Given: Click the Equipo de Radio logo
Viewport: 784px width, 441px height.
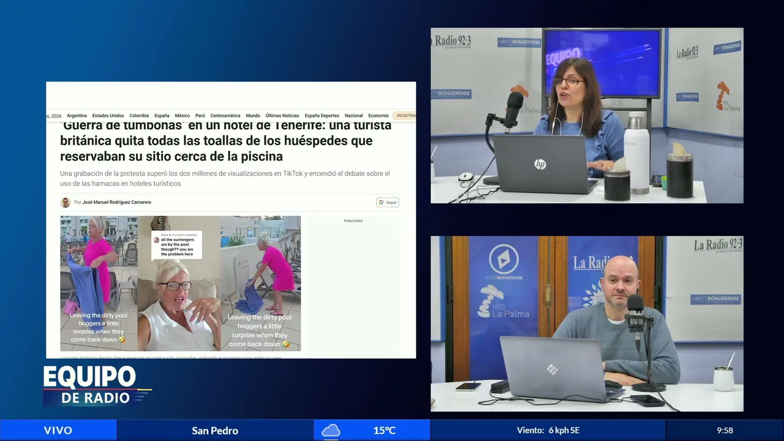Looking at the screenshot, I should tap(97, 385).
